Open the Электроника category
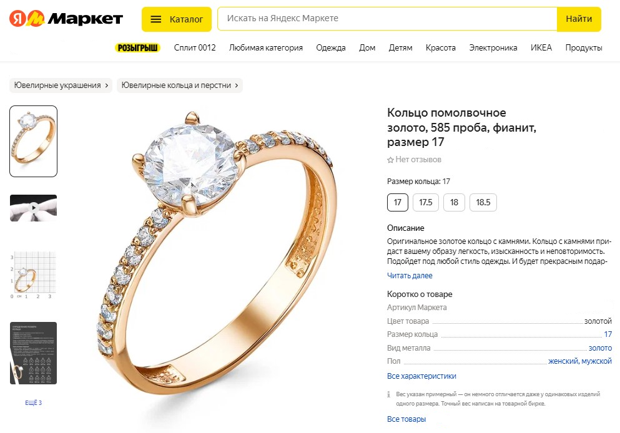620x433 pixels. 493,47
